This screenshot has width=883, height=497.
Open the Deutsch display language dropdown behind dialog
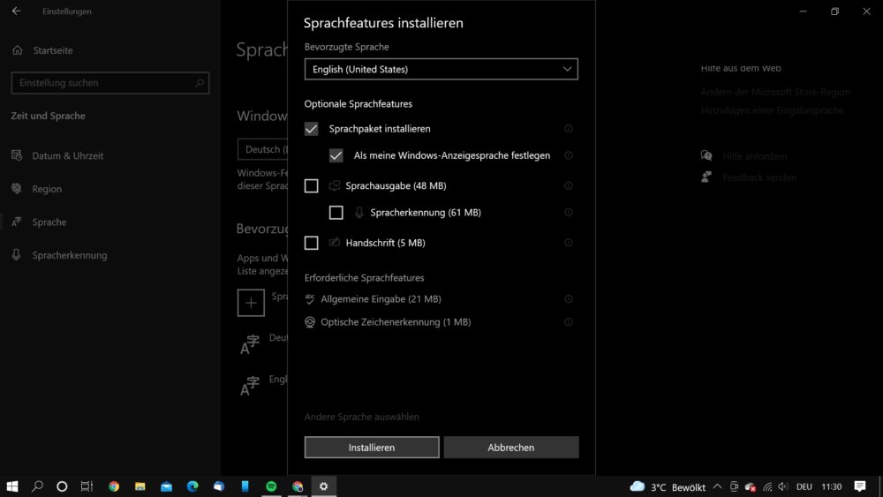pos(263,149)
